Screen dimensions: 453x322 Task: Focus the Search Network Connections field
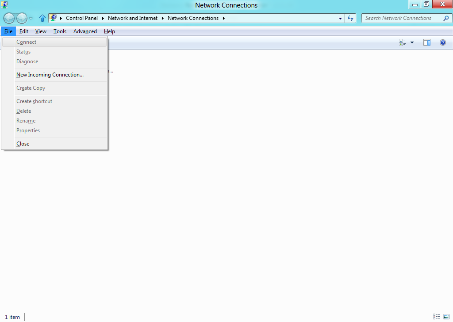(x=403, y=18)
